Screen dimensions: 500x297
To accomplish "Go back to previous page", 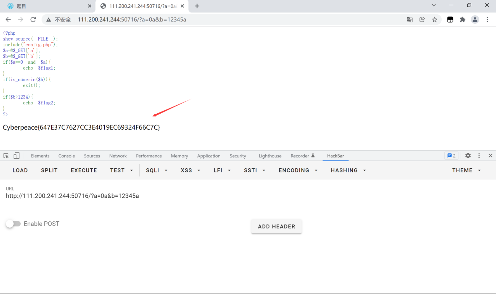I will tap(8, 19).
